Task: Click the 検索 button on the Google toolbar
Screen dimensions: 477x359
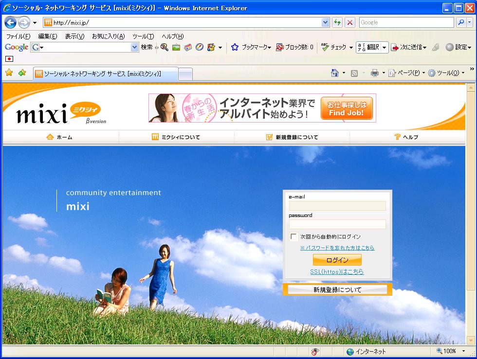Action: tap(147, 47)
